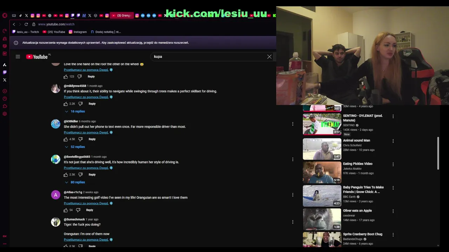Open the Player icon in Opera sidebar
Screen dimensions: 449x252
tap(5, 91)
